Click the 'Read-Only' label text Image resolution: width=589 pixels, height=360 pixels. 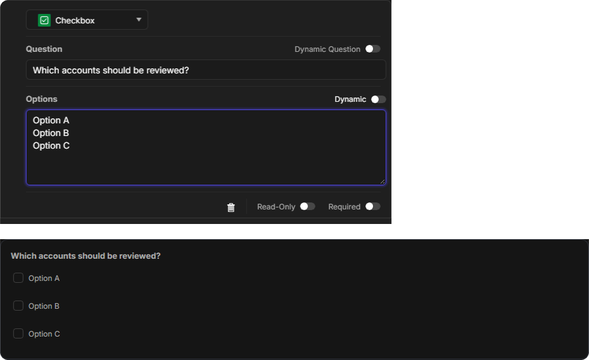pyautogui.click(x=276, y=207)
